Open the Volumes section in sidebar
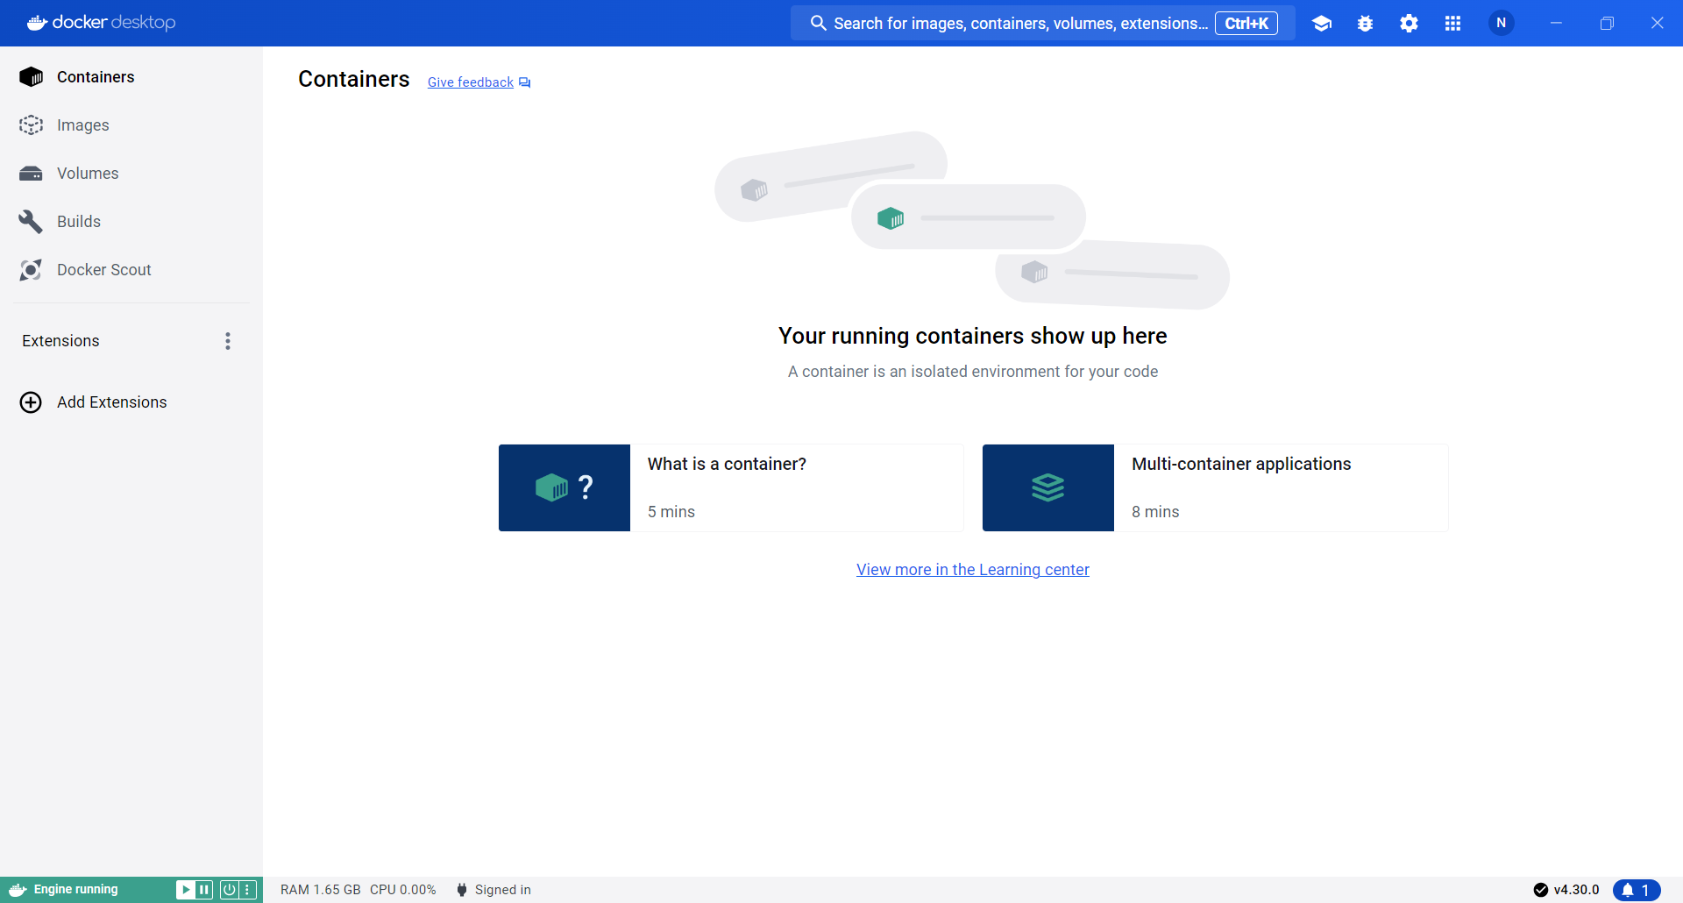The height and width of the screenshot is (903, 1683). click(131, 174)
